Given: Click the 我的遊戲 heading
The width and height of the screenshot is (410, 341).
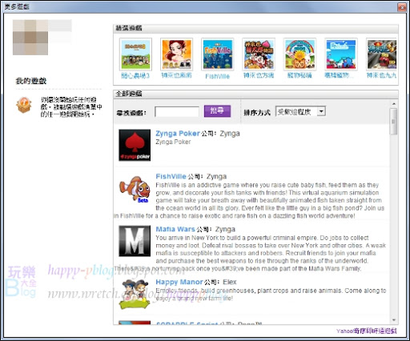Looking at the screenshot, I should pyautogui.click(x=31, y=81).
